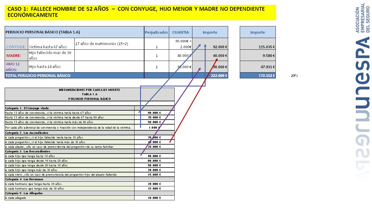The width and height of the screenshot is (372, 209).
Task: Select the 'TOTAL PERJUICIO PERSONAL BÁSICO' row label
Action: [x=74, y=75]
